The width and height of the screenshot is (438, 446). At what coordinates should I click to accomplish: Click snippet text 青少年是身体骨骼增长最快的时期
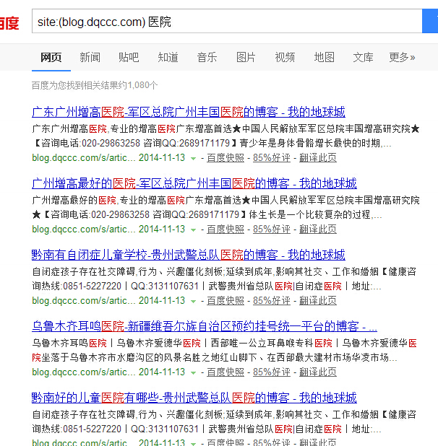point(310,143)
